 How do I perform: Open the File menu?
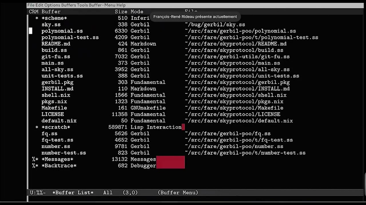coord(31,5)
